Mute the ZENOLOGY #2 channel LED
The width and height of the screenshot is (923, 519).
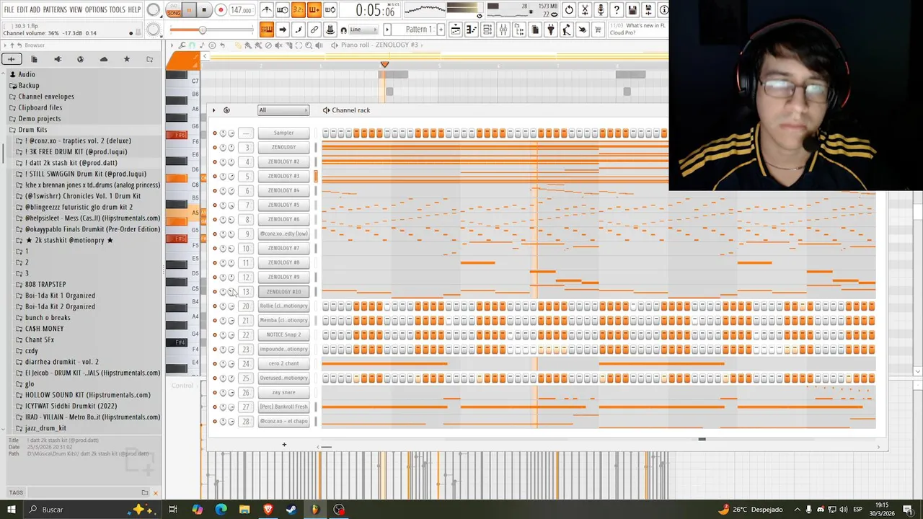click(x=214, y=162)
